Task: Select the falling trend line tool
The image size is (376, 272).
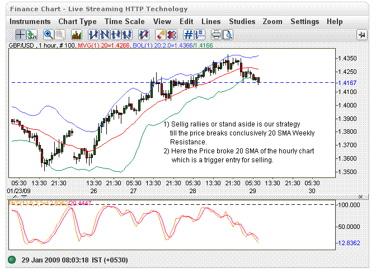Action: 105,35
